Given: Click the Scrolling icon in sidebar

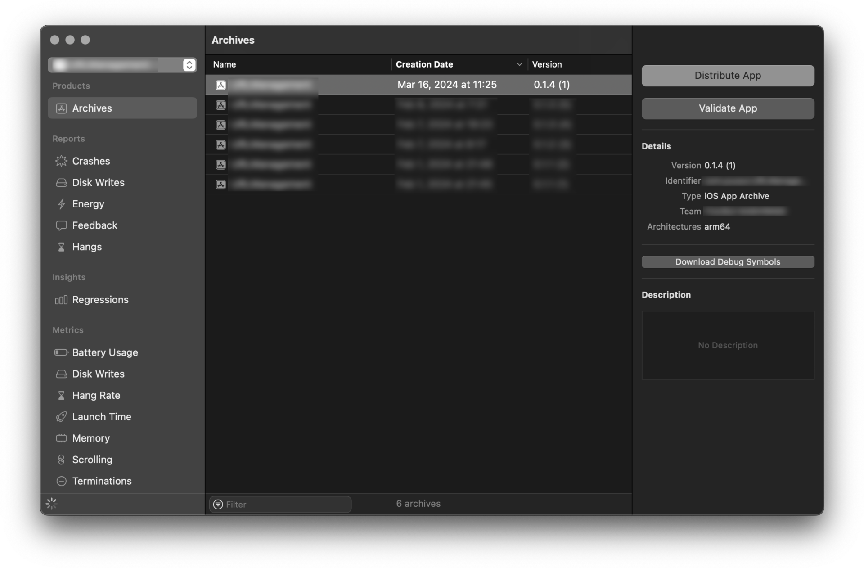Looking at the screenshot, I should [61, 460].
